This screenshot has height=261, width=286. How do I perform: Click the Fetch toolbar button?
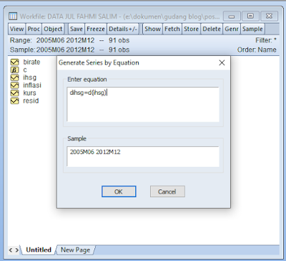point(172,29)
